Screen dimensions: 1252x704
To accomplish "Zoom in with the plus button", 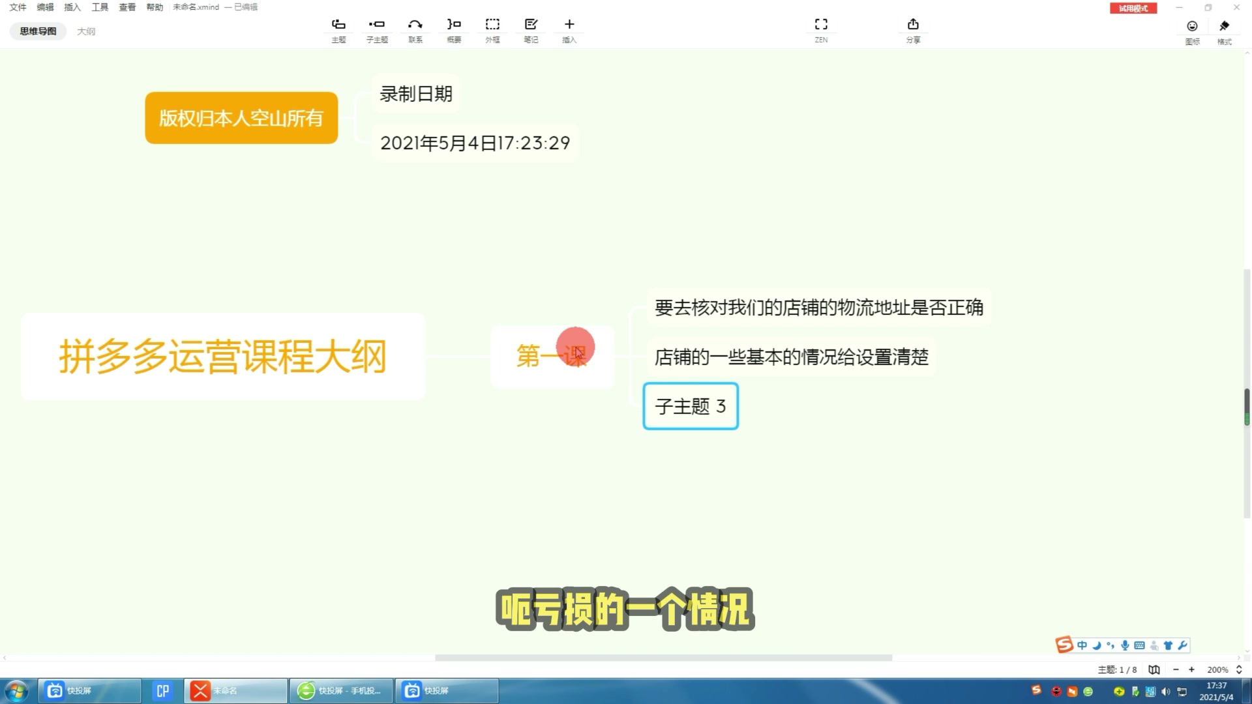I will click(x=1191, y=669).
